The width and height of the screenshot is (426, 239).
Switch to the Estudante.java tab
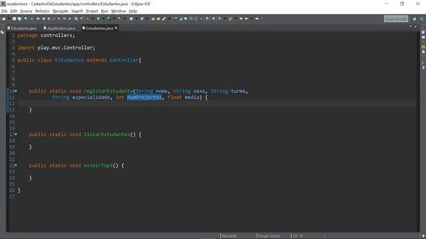22,28
